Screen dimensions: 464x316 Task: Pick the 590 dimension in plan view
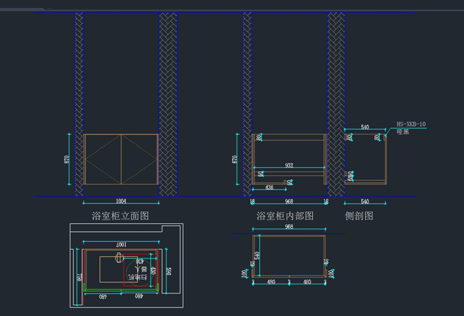169,270
